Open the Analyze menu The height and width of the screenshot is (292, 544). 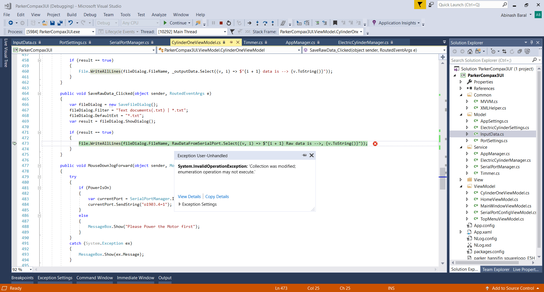159,15
